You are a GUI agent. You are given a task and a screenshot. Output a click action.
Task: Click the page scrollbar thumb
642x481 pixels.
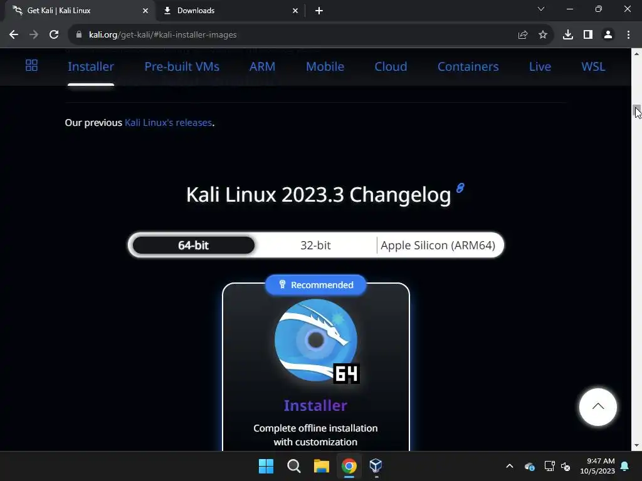click(637, 110)
